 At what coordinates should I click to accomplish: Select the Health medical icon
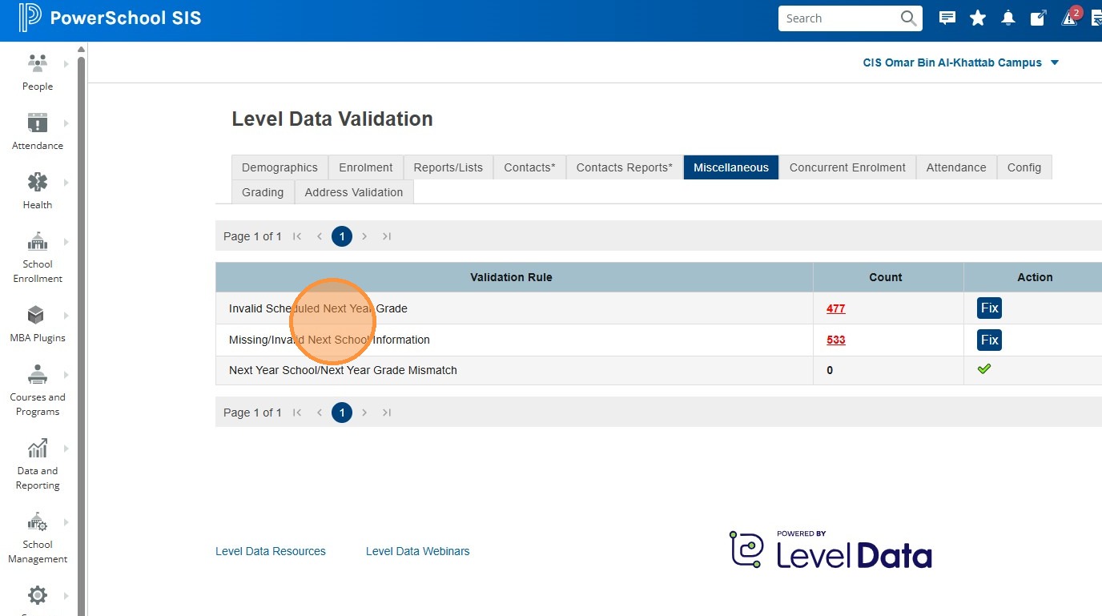coord(38,182)
